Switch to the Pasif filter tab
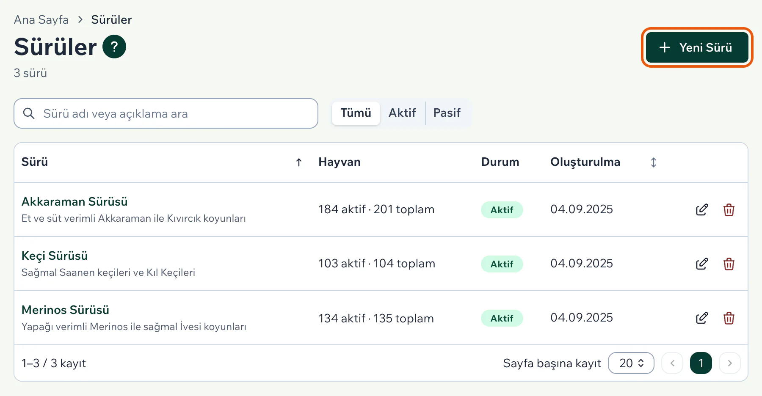Screen dimensions: 762x396 pos(447,113)
